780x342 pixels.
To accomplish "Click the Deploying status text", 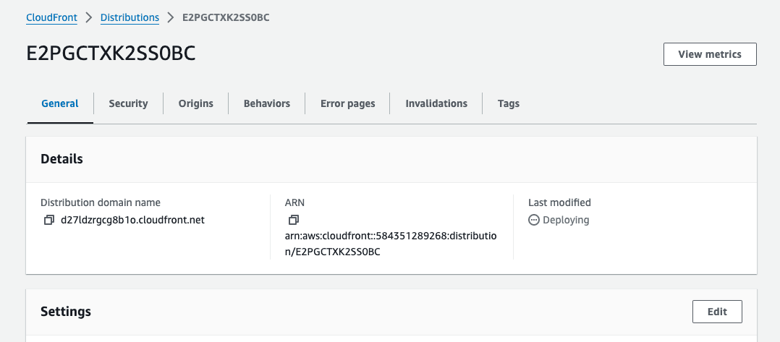I will [566, 220].
